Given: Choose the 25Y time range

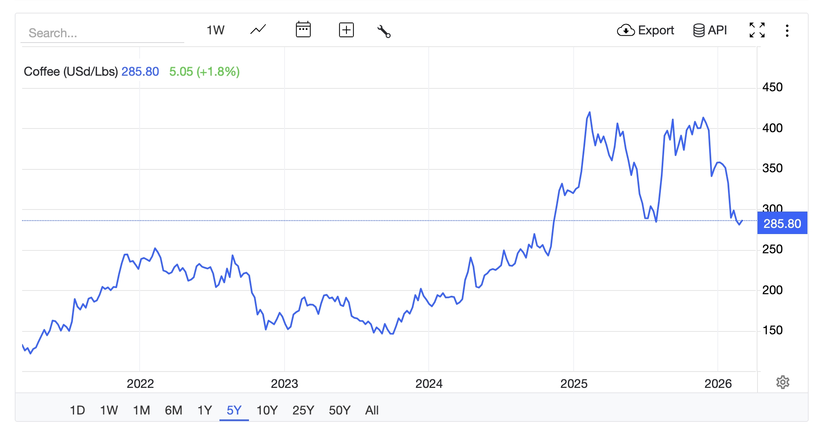Looking at the screenshot, I should click(303, 410).
